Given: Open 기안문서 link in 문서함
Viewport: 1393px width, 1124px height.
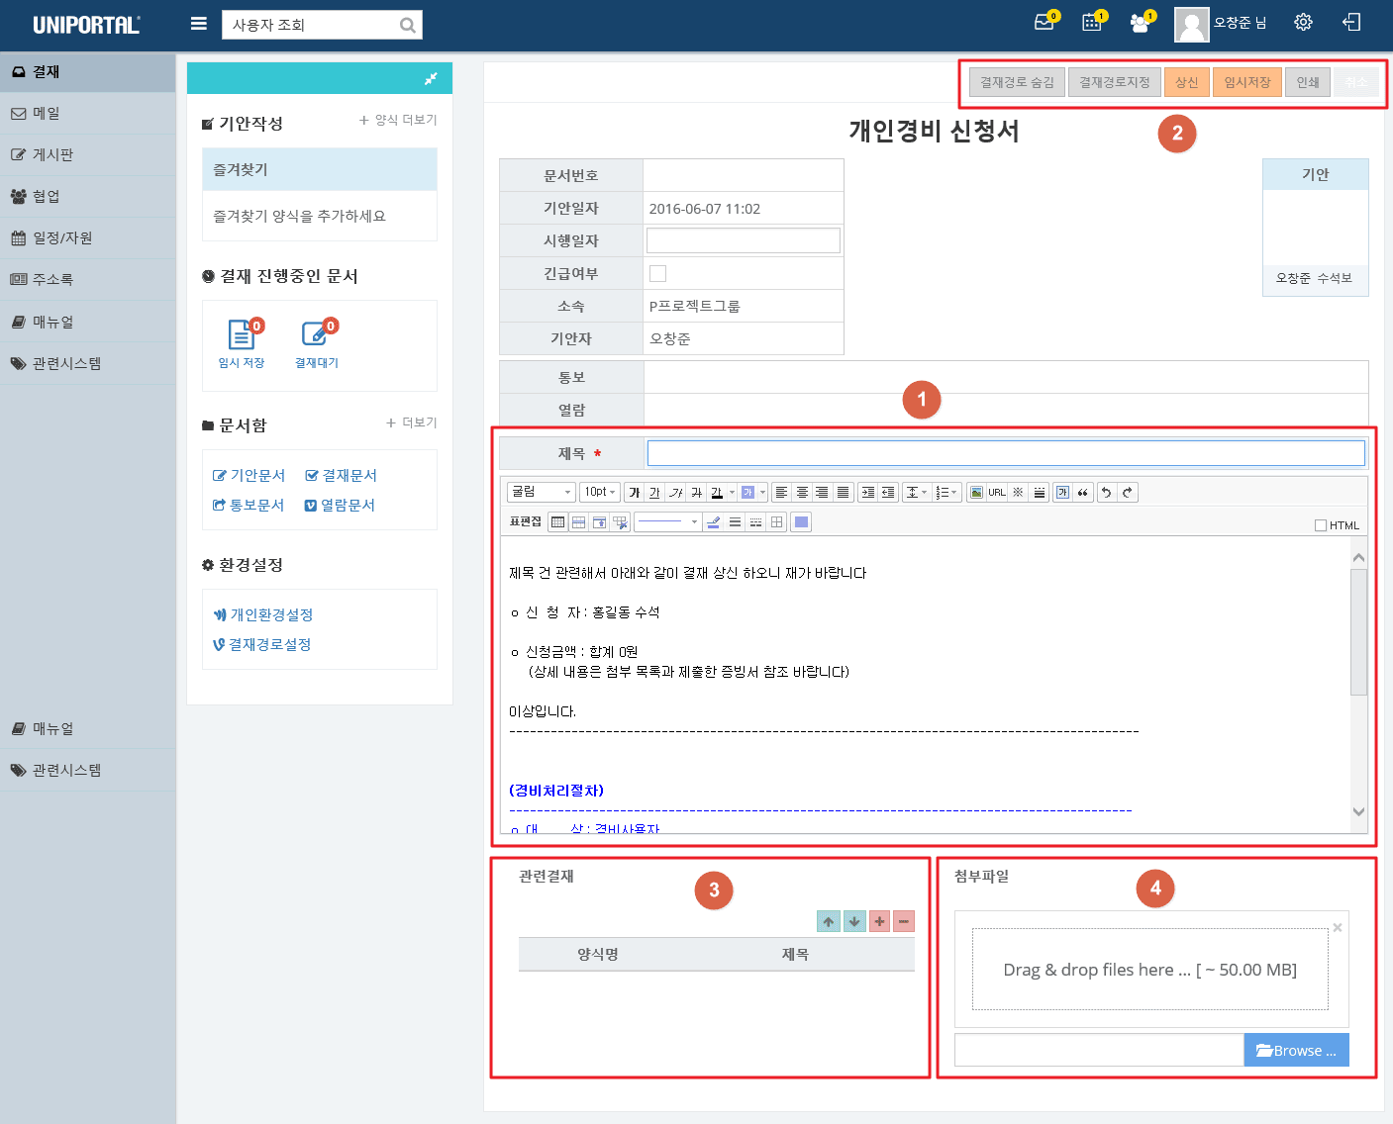Looking at the screenshot, I should [249, 476].
